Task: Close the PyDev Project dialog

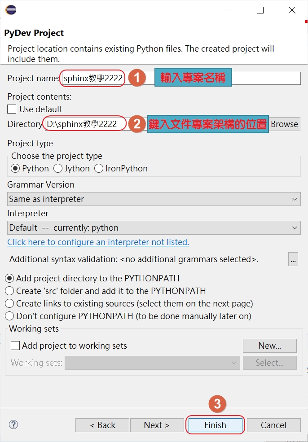Action: pos(292,10)
